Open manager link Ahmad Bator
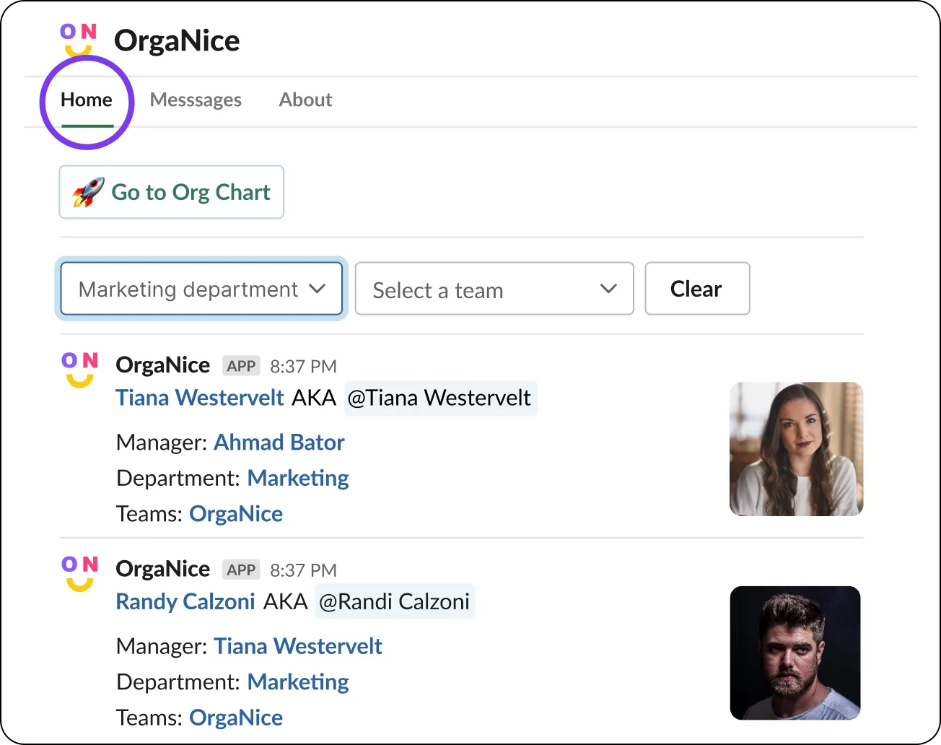This screenshot has height=745, width=941. pyautogui.click(x=279, y=443)
